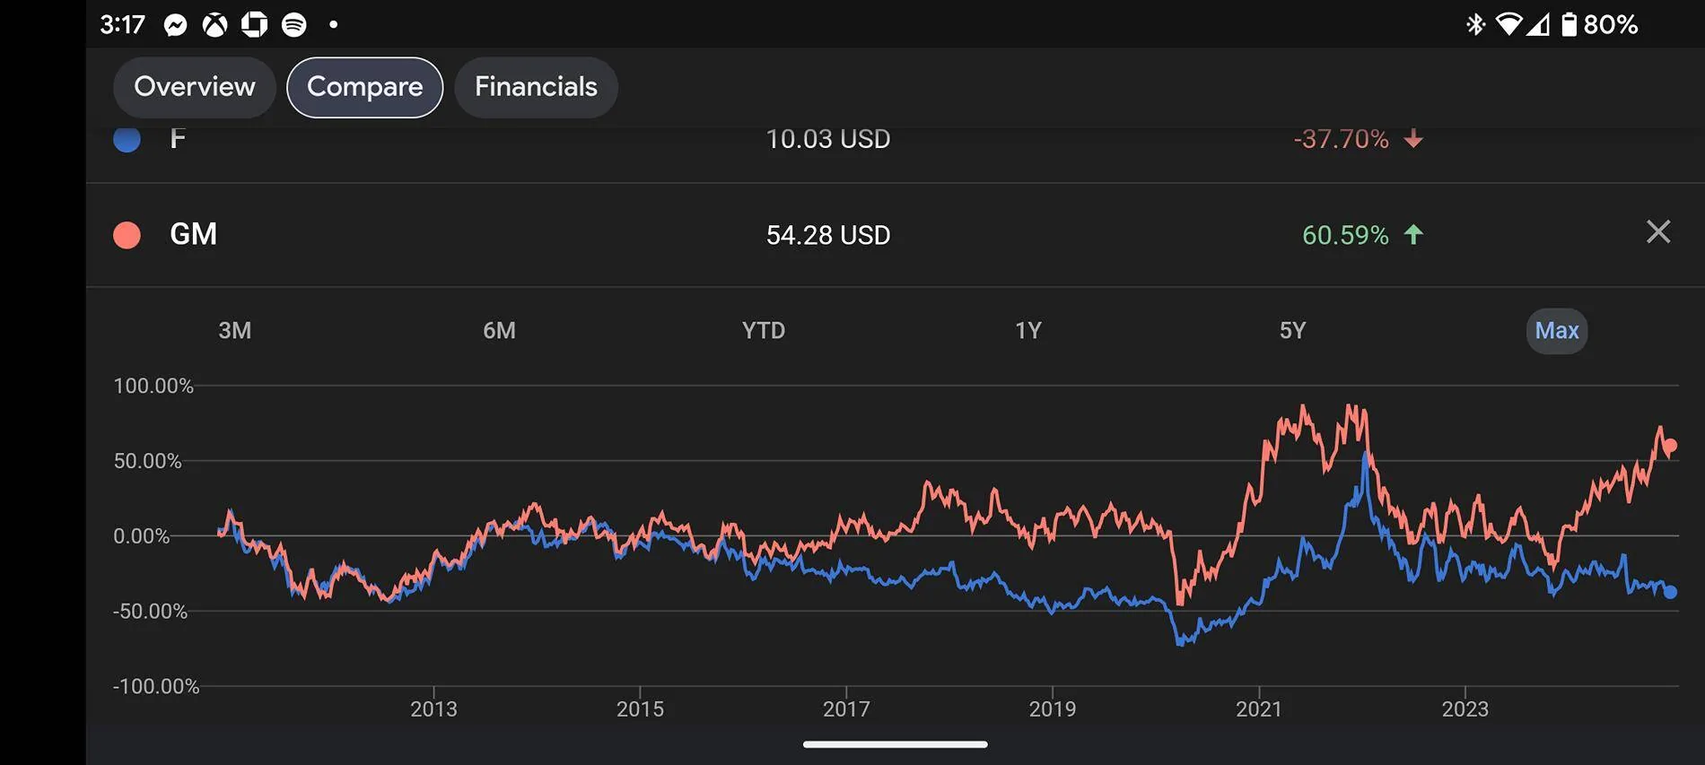Tap the Xbox notification icon

(214, 25)
